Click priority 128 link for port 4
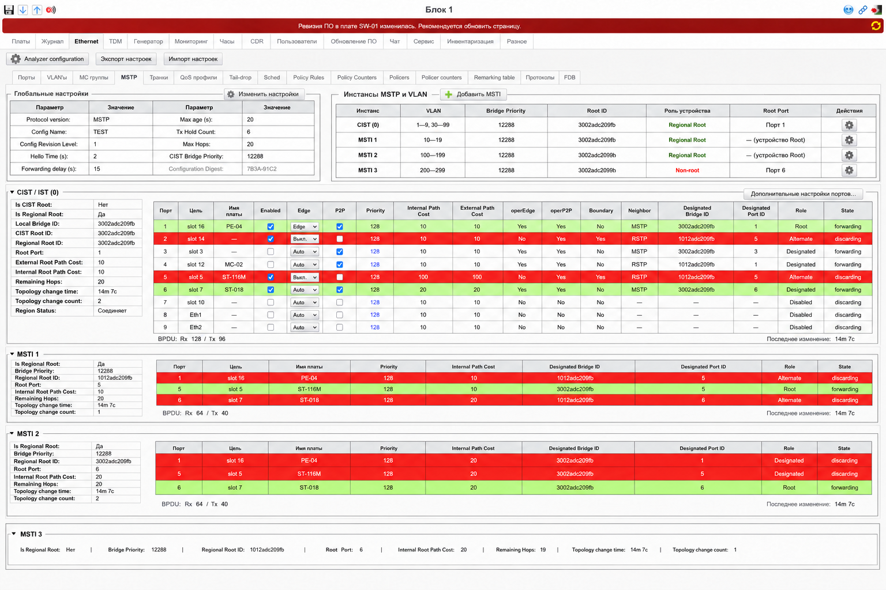 (x=375, y=264)
